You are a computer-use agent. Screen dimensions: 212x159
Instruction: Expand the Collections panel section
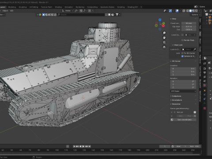coord(176,96)
